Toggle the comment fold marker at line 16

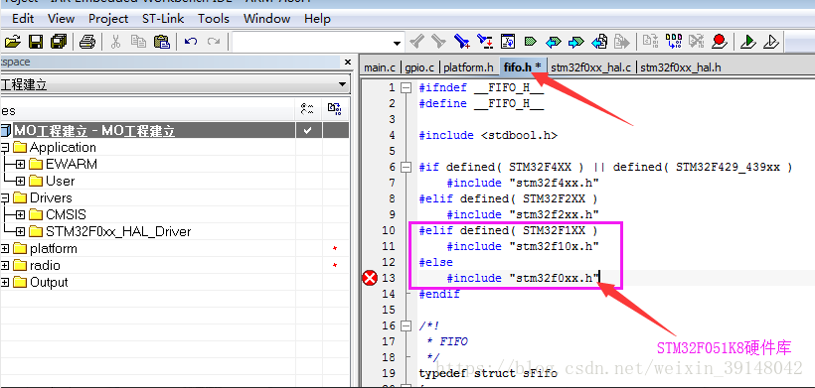pos(406,325)
